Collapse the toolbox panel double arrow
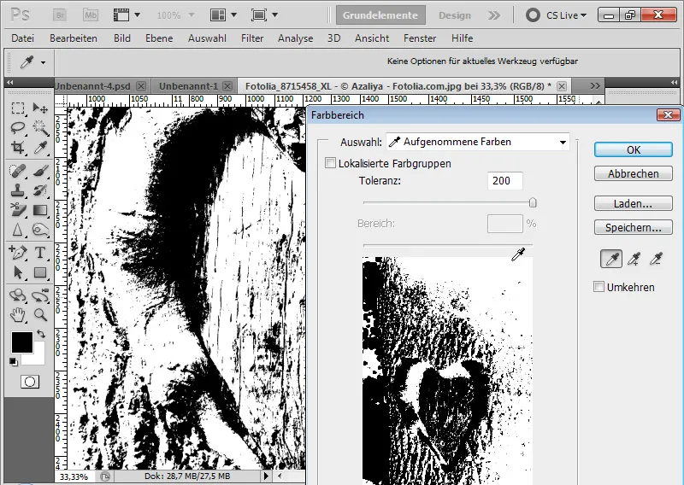The image size is (684, 485). point(9,82)
